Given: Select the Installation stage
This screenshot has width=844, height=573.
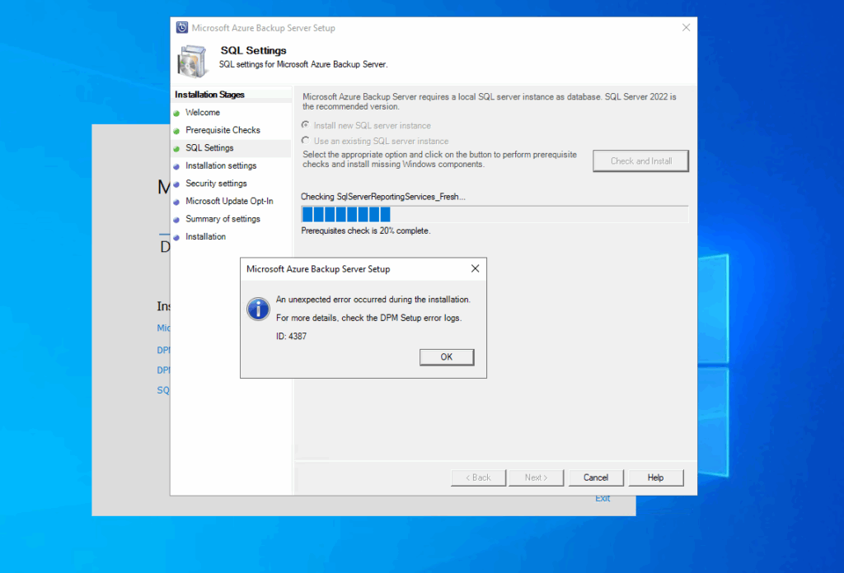Looking at the screenshot, I should pyautogui.click(x=205, y=236).
